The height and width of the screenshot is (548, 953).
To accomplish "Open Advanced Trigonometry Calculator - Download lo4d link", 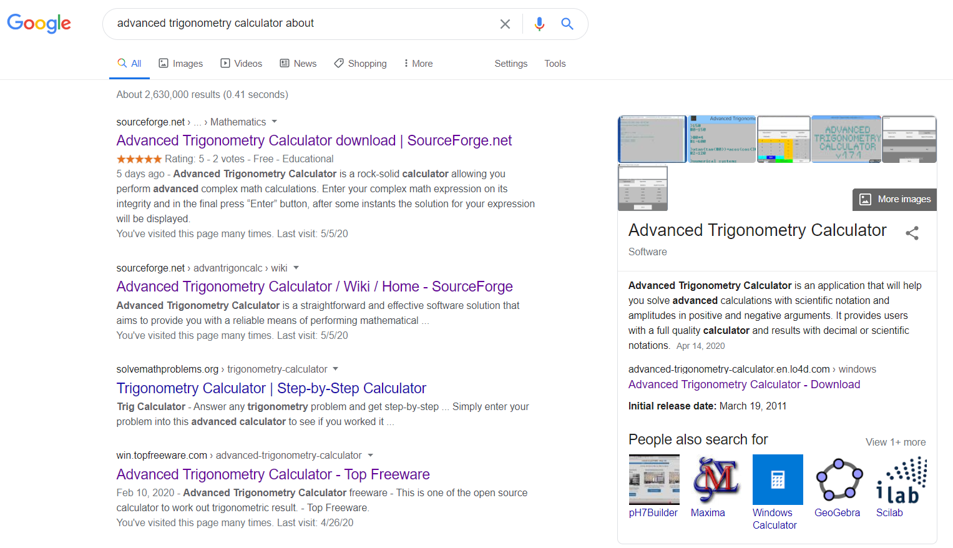I will 744,384.
